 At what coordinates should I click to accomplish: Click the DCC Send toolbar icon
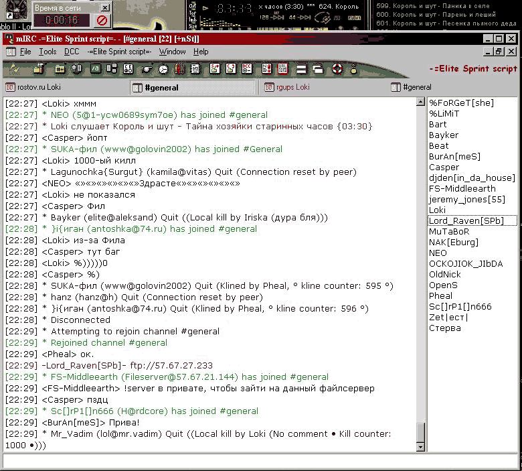coord(215,68)
